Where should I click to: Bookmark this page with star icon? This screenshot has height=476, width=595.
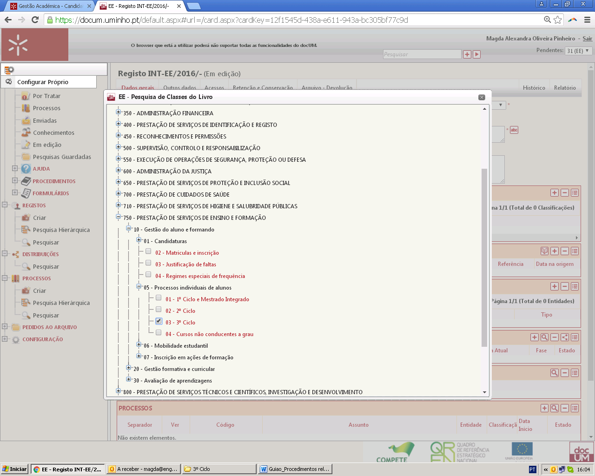(x=557, y=20)
